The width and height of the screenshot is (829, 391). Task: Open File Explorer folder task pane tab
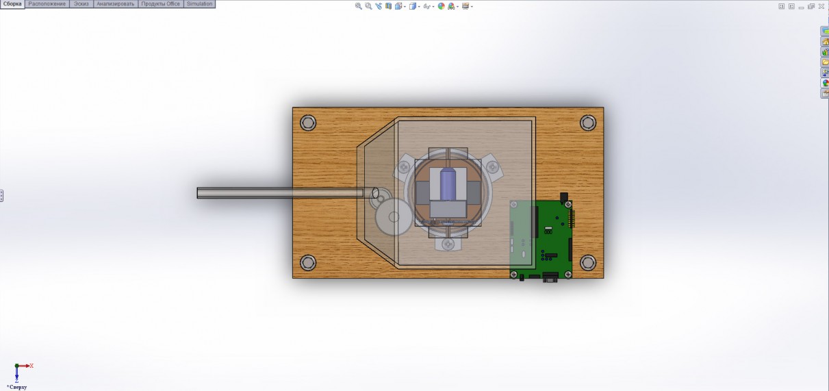pos(825,62)
